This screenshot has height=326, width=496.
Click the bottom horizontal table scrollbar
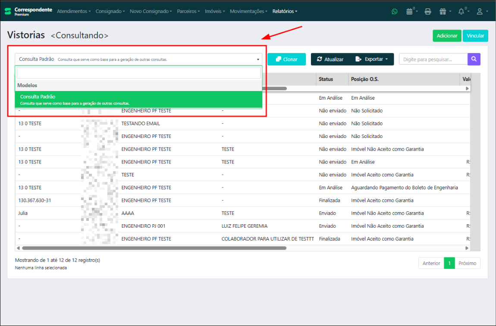154,248
